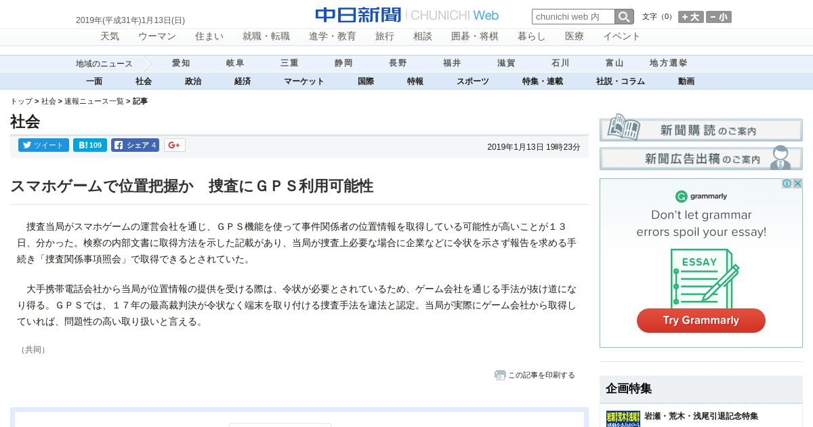Go to スポーツ tab
813x427 pixels.
[x=473, y=81]
